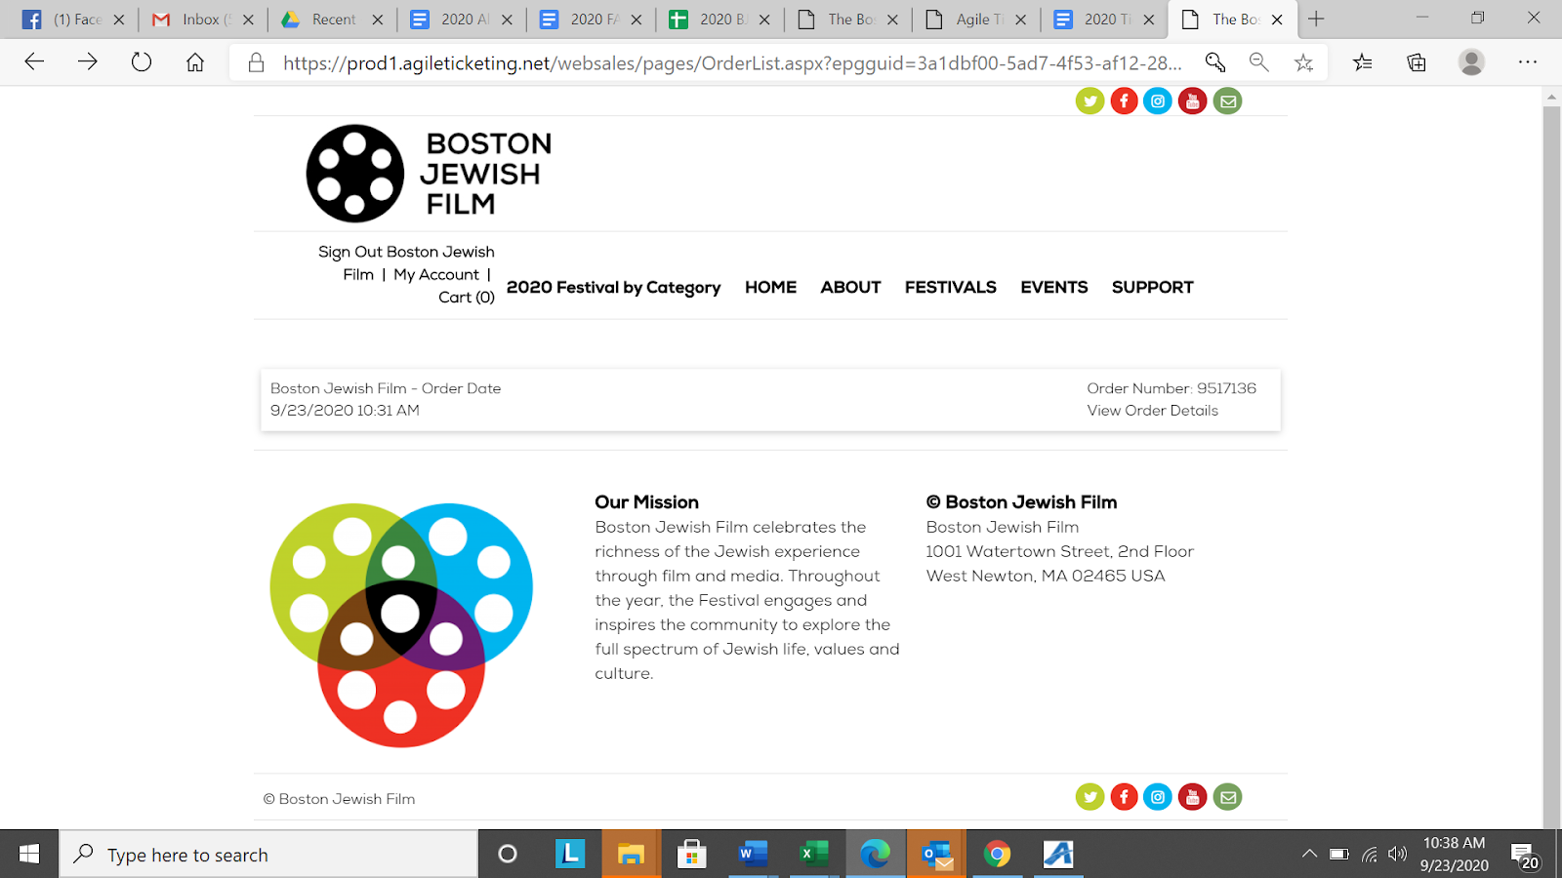
Task: Click Sign Out Boston Jewish Film link
Action: (406, 263)
